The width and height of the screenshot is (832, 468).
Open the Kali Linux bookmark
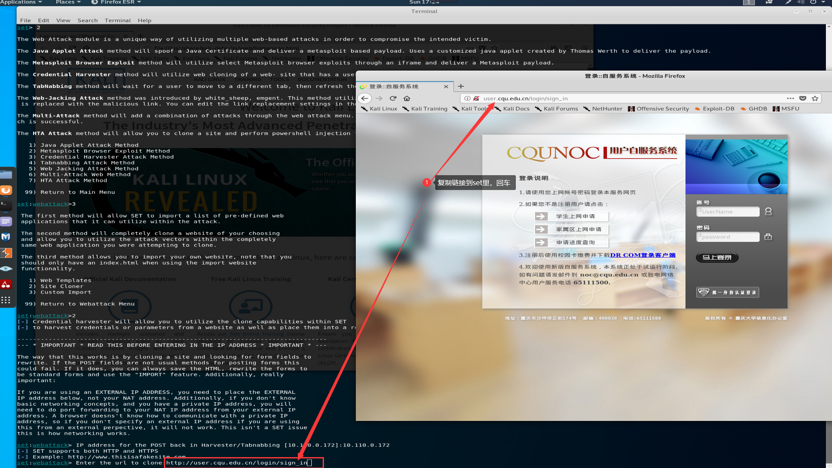[x=379, y=109]
